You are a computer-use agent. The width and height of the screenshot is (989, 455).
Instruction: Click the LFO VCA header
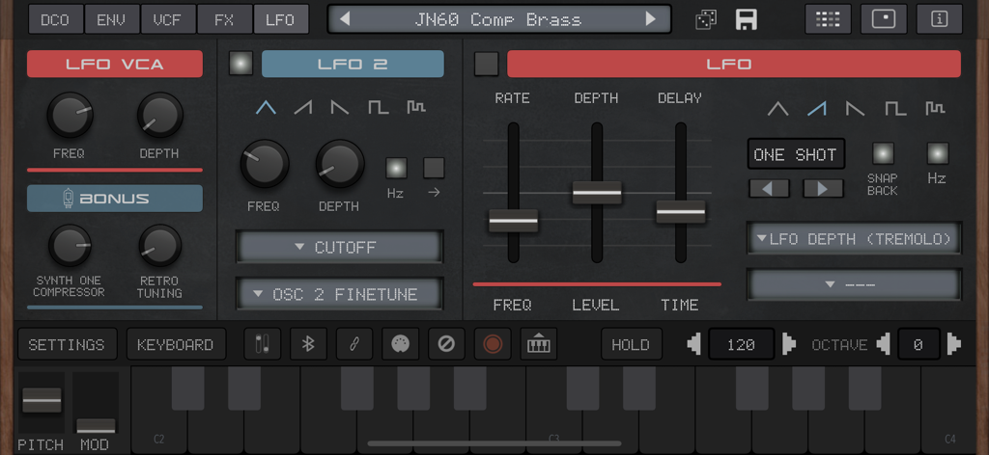point(115,64)
